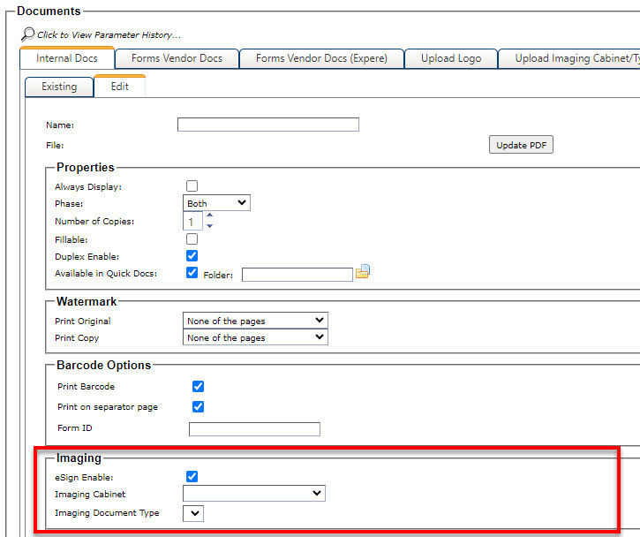The width and height of the screenshot is (640, 537).
Task: Uncheck Duplex Enable checkbox
Action: point(192,255)
